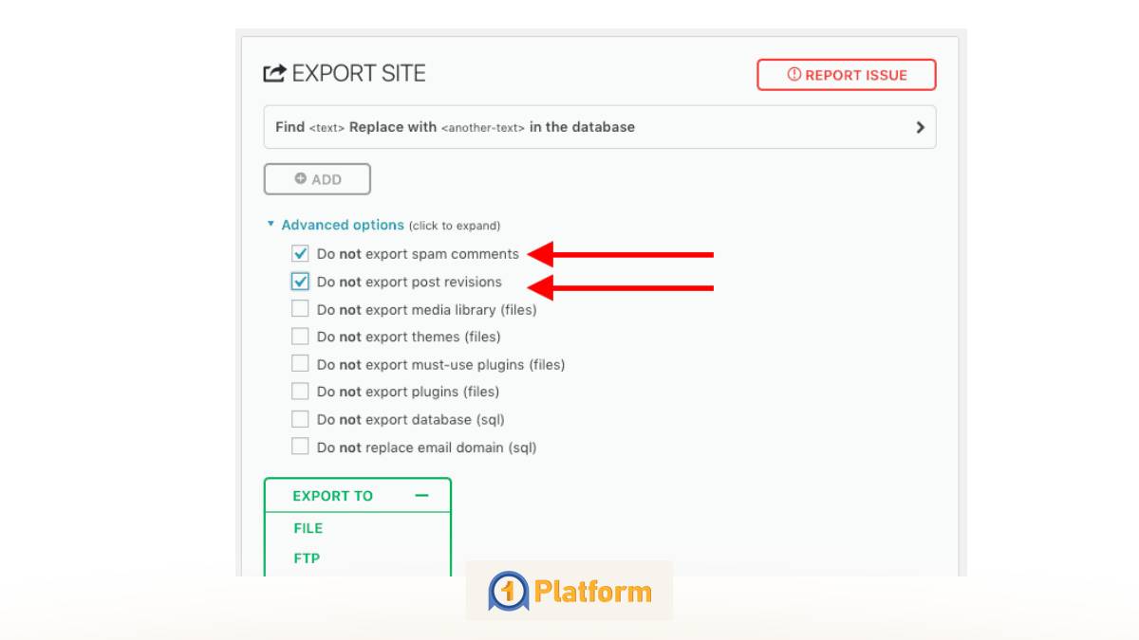The image size is (1139, 640).
Task: Click the Export Site share icon
Action: click(274, 74)
